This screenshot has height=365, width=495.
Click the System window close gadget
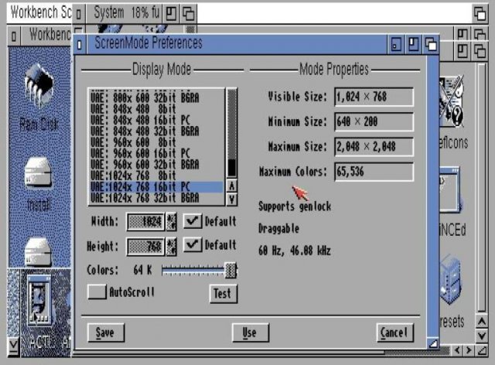coord(79,14)
